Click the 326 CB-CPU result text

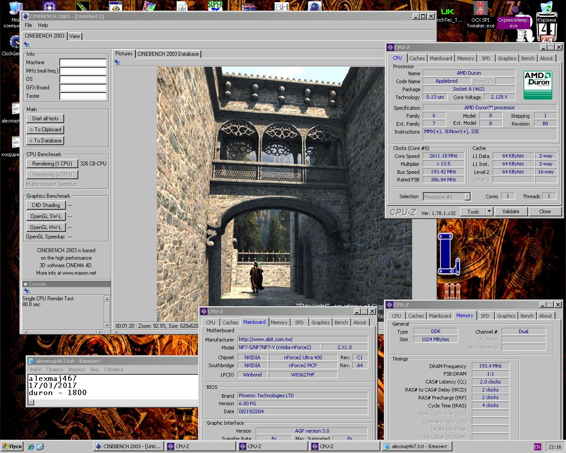click(x=93, y=164)
